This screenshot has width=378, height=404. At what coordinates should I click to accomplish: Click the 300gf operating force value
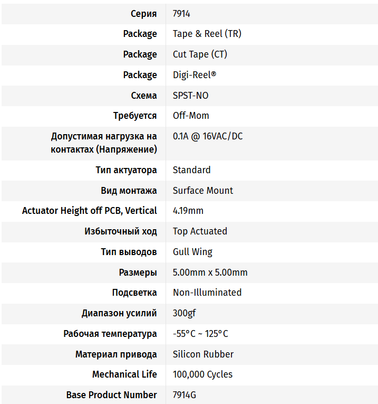[184, 313]
